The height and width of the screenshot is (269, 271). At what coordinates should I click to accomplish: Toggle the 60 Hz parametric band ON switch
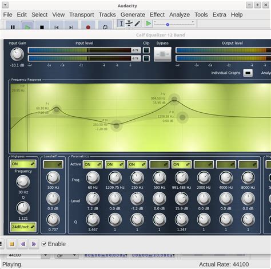(93, 164)
